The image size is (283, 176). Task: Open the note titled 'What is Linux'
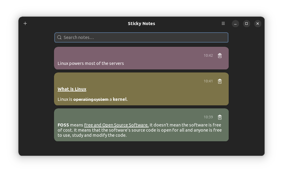pos(141,89)
